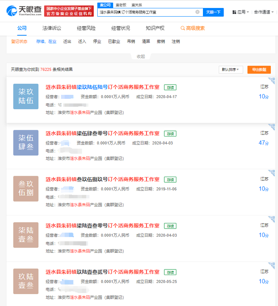This screenshot has width=278, height=306.
Task: Click the 柒陆壹叁 company logo tile
Action: click(26, 235)
